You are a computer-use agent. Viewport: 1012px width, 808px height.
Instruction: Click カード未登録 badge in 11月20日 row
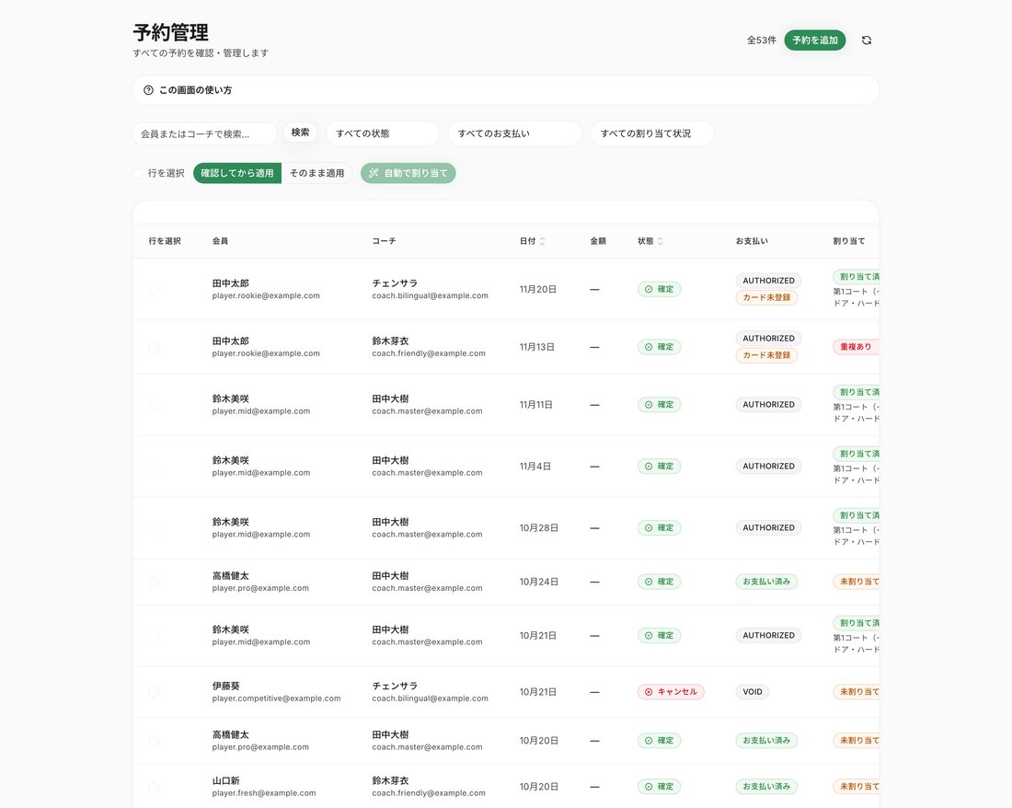tap(766, 297)
